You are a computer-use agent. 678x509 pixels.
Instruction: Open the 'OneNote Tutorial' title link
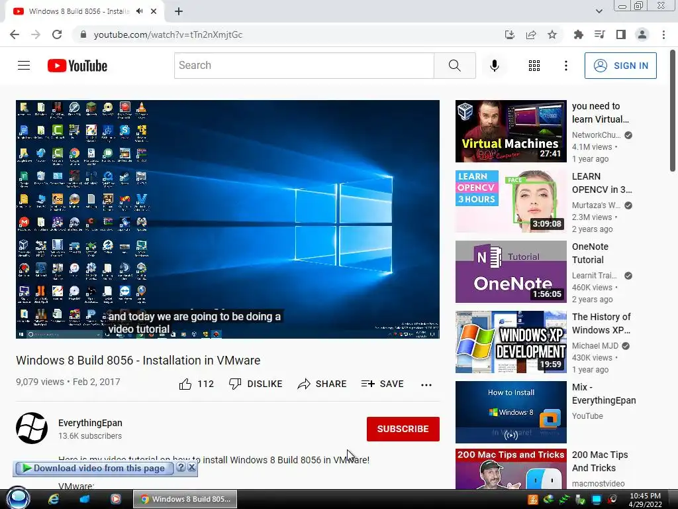pyautogui.click(x=590, y=253)
